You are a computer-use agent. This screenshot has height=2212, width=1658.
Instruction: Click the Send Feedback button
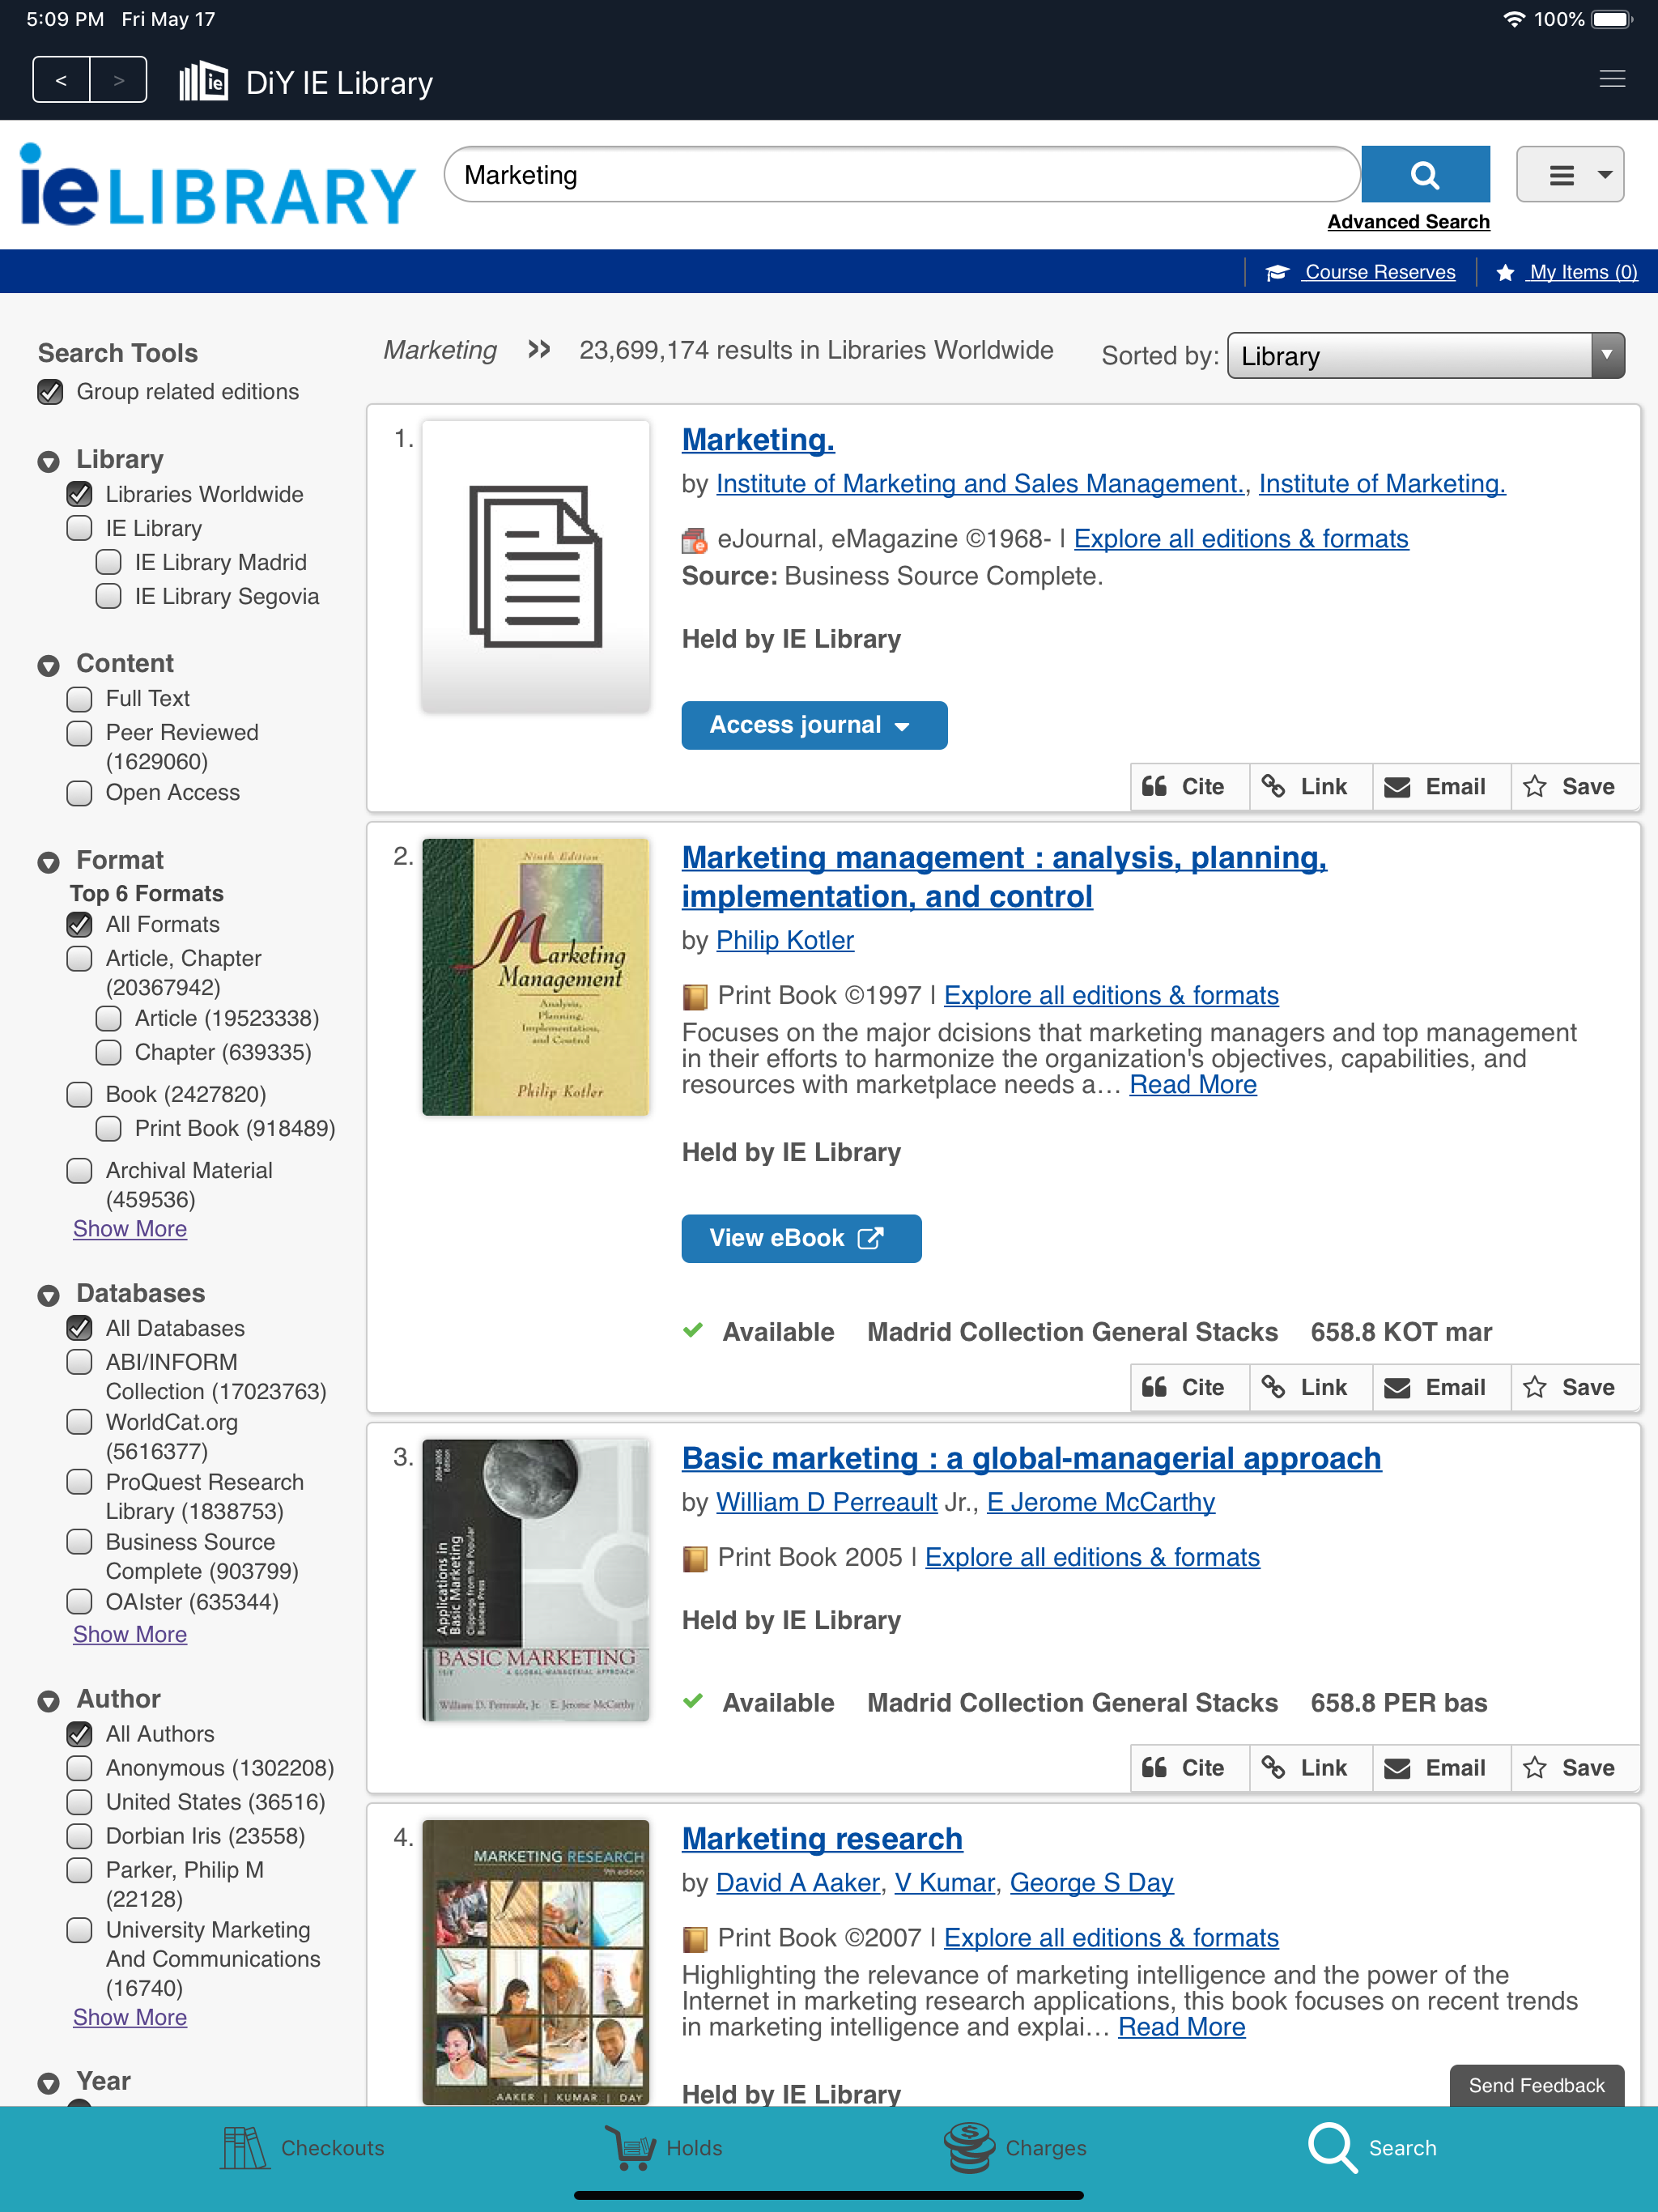point(1536,2085)
